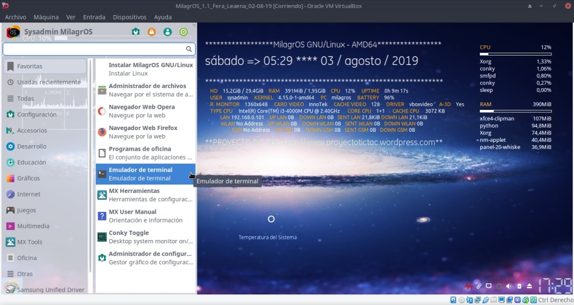Click the eject tray icon

pyautogui.click(x=529, y=286)
